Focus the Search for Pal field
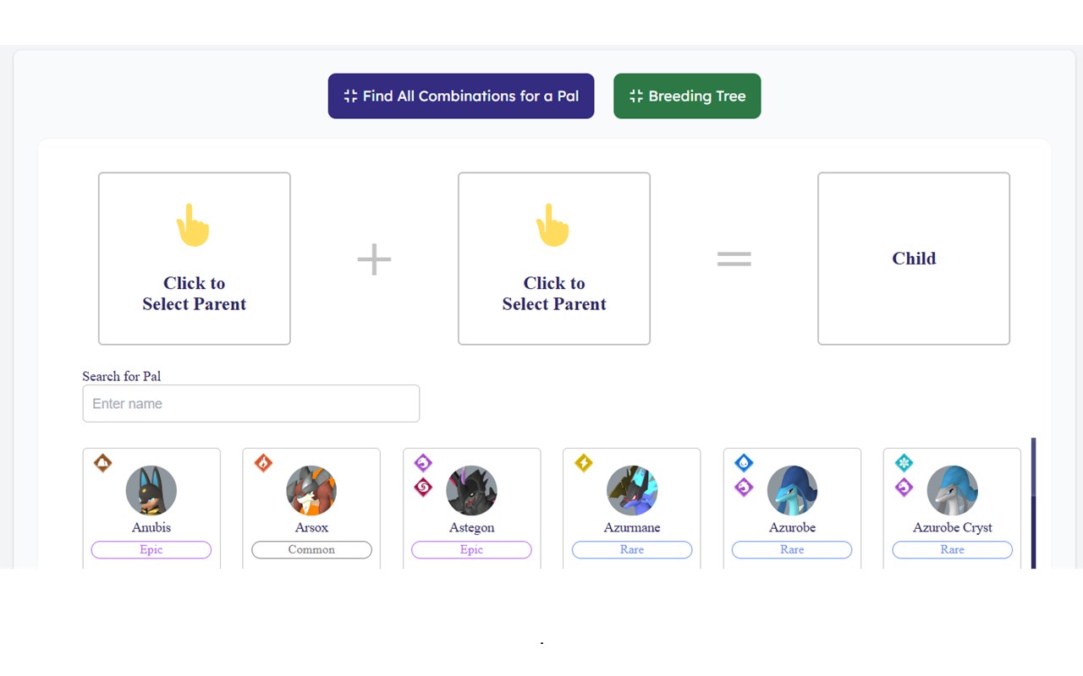The width and height of the screenshot is (1083, 676). click(251, 404)
